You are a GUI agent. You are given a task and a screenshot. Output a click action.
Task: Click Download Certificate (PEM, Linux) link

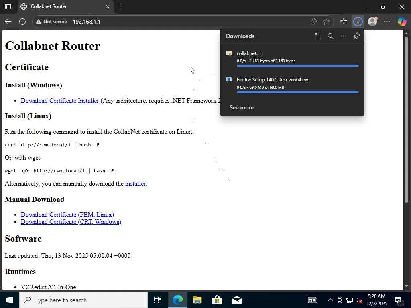coord(67,215)
